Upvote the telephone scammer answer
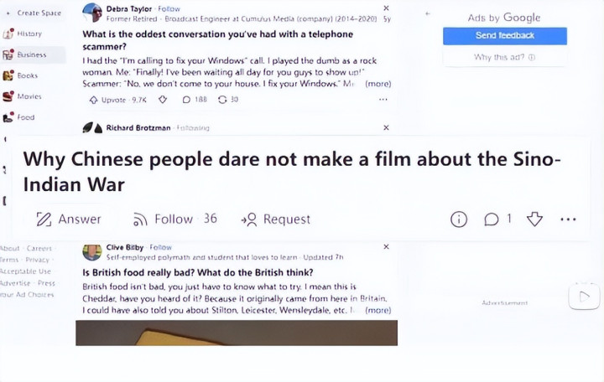604x382 pixels. tap(118, 100)
